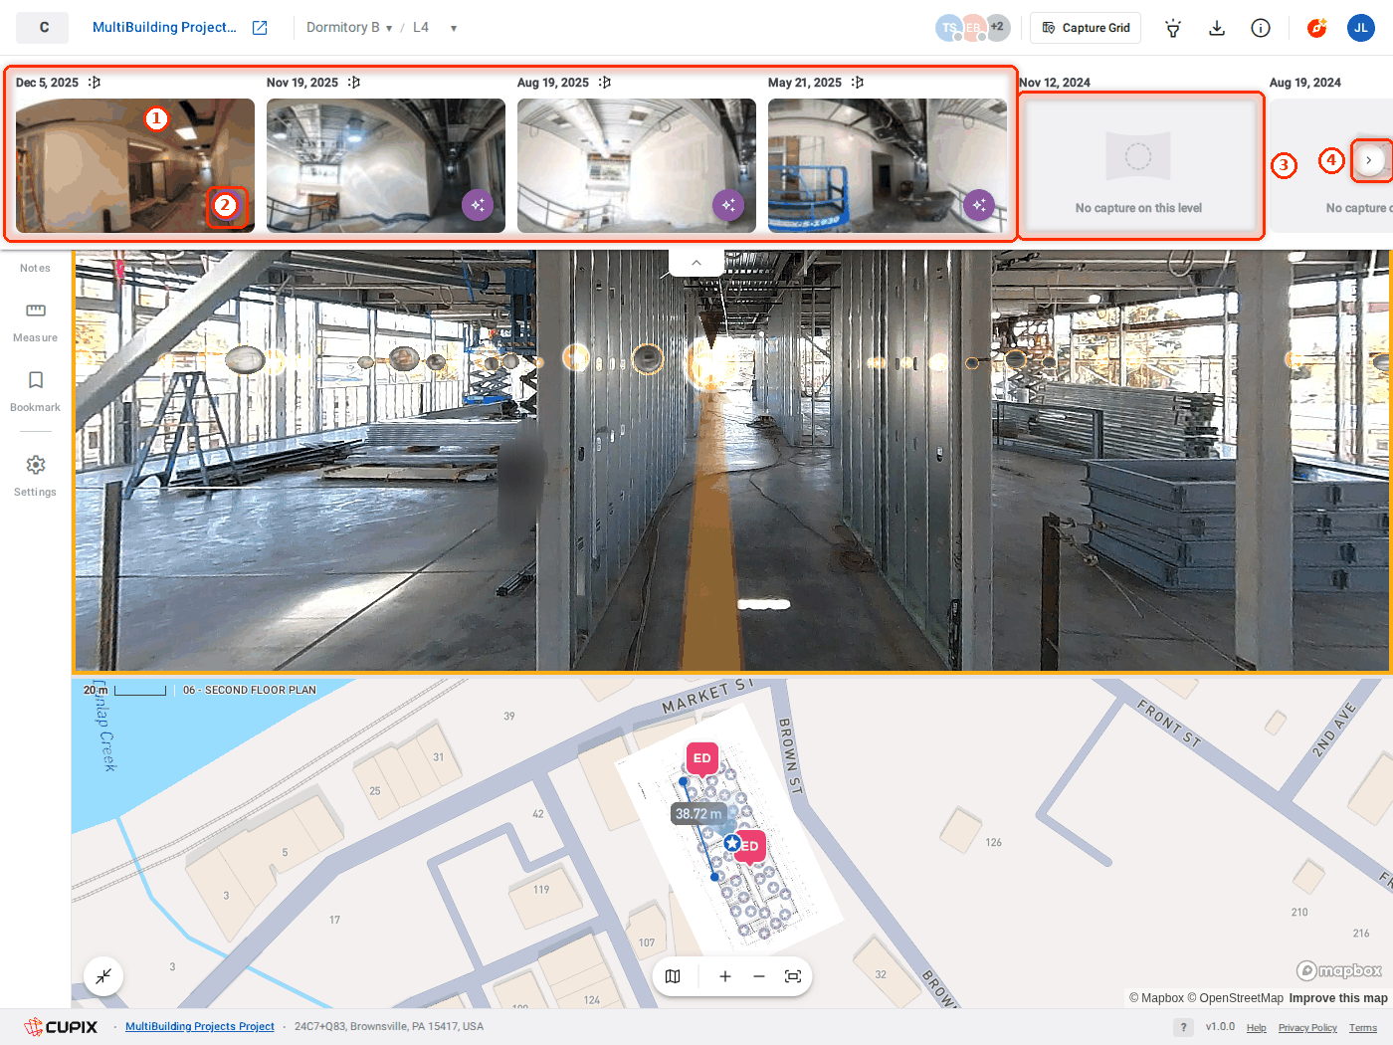Click the Nov 12, 2024 'No capture on this level' placeholder
The height and width of the screenshot is (1045, 1393).
point(1138,165)
